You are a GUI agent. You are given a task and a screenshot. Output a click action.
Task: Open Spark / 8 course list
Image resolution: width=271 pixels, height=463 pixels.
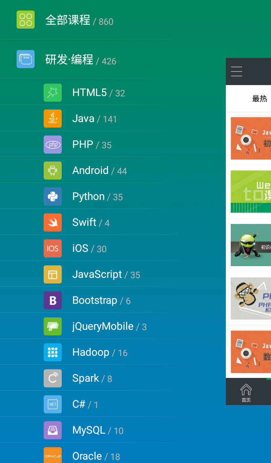(x=92, y=378)
